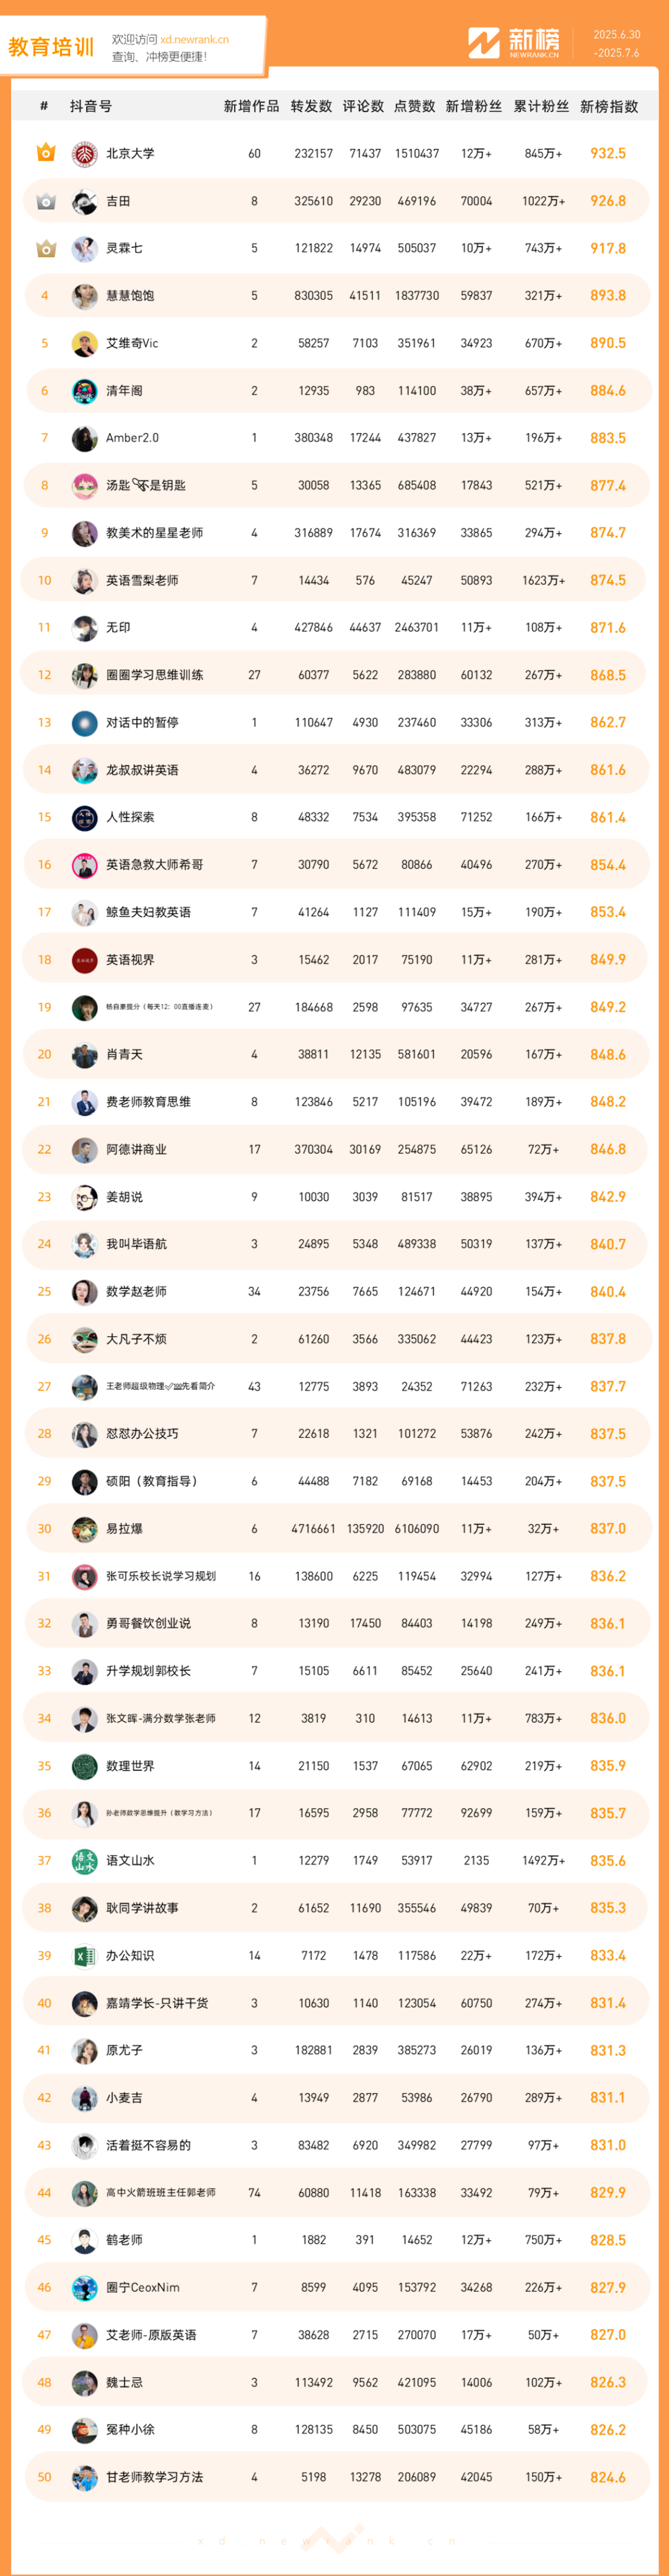Click 北京大学's 932.5 index score

(x=608, y=154)
